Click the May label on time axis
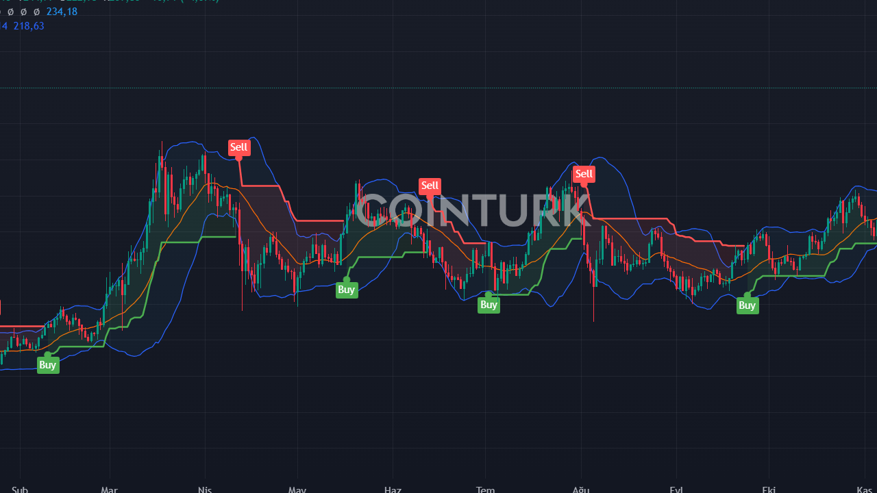Image resolution: width=877 pixels, height=493 pixels. coord(297,489)
